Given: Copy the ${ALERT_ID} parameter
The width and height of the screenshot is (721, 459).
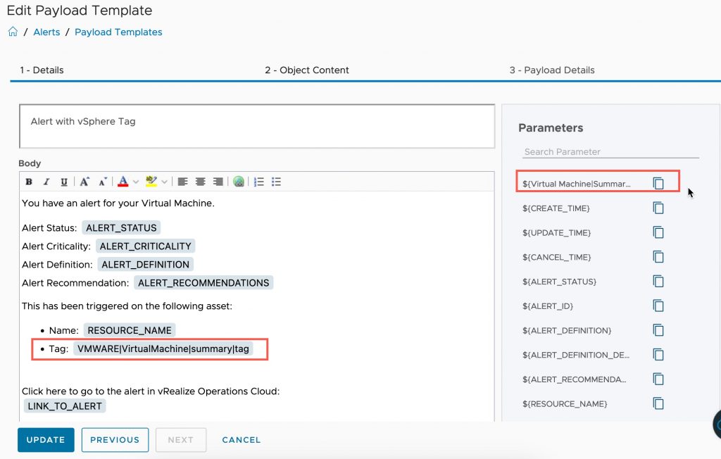Looking at the screenshot, I should (658, 306).
